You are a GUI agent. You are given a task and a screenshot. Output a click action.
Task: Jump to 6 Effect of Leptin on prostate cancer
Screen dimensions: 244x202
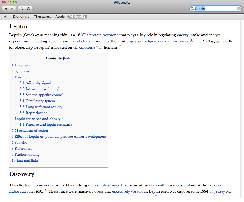point(59,137)
